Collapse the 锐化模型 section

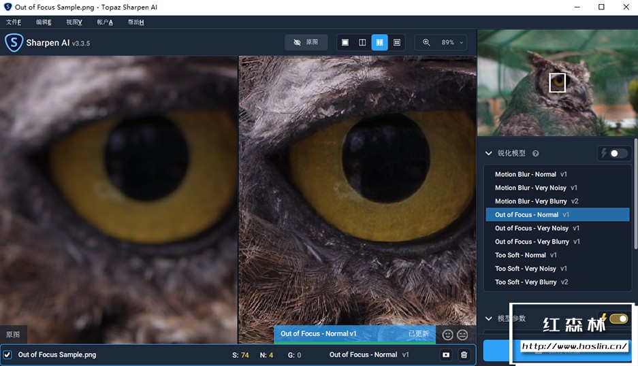coord(488,154)
